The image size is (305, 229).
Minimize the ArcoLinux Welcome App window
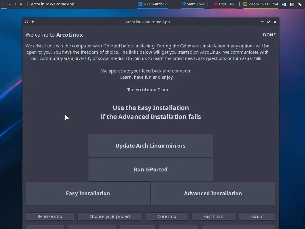click(262, 22)
